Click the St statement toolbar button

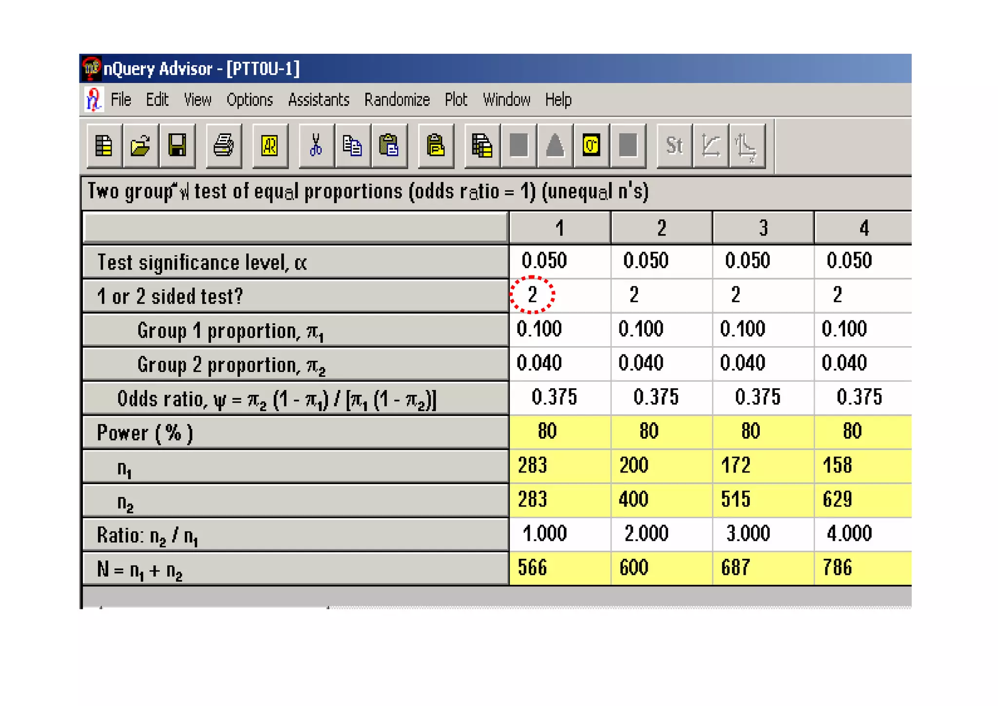click(674, 145)
